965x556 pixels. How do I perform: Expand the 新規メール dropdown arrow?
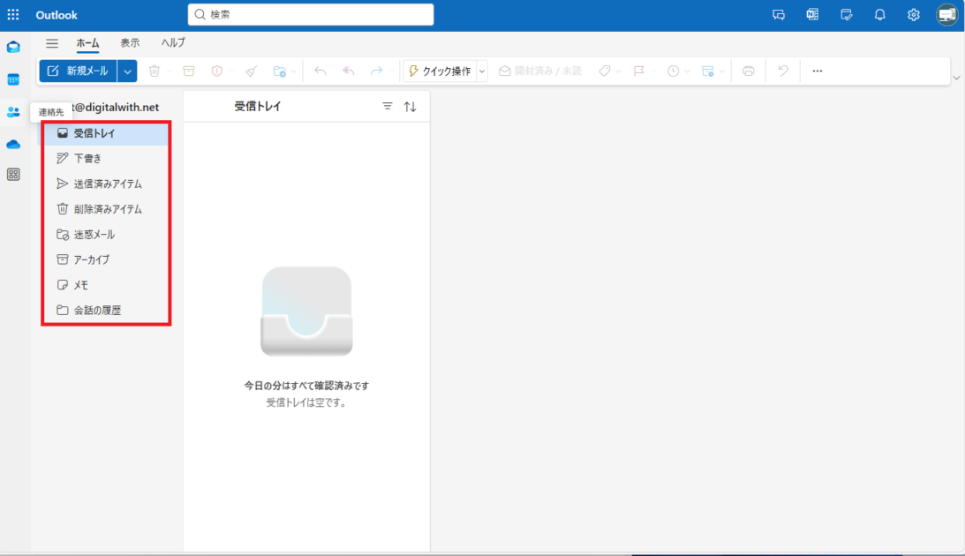pyautogui.click(x=127, y=71)
